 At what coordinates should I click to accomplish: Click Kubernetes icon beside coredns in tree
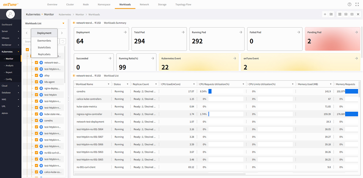click(41, 120)
